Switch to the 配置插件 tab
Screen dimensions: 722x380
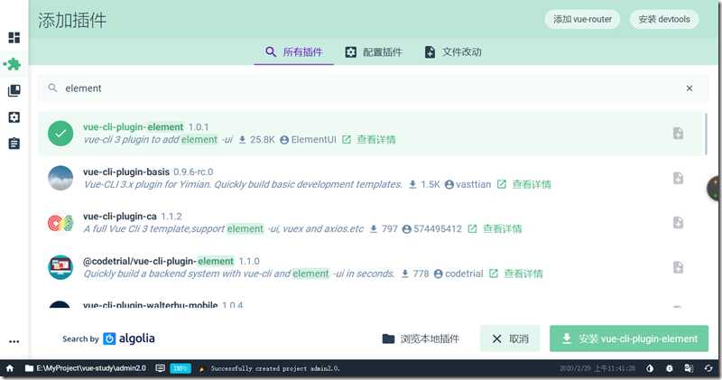pos(374,52)
